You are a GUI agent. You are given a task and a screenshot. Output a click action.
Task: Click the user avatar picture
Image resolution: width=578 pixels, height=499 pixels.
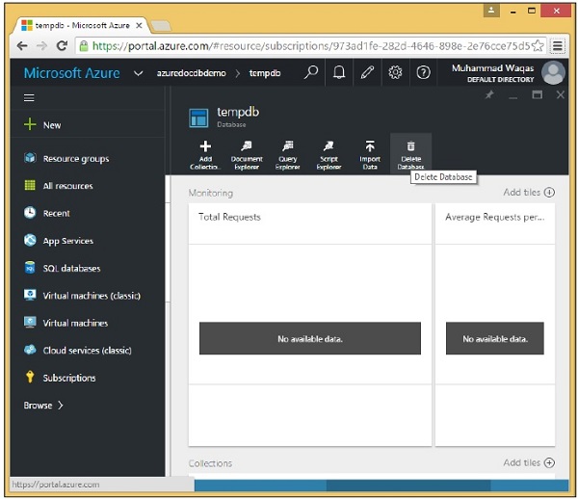[553, 72]
